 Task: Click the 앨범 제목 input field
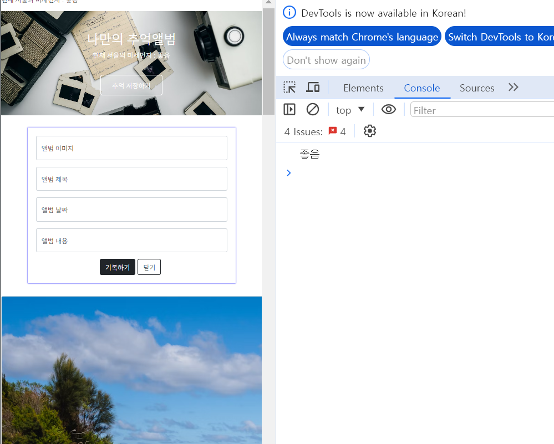[x=131, y=178]
